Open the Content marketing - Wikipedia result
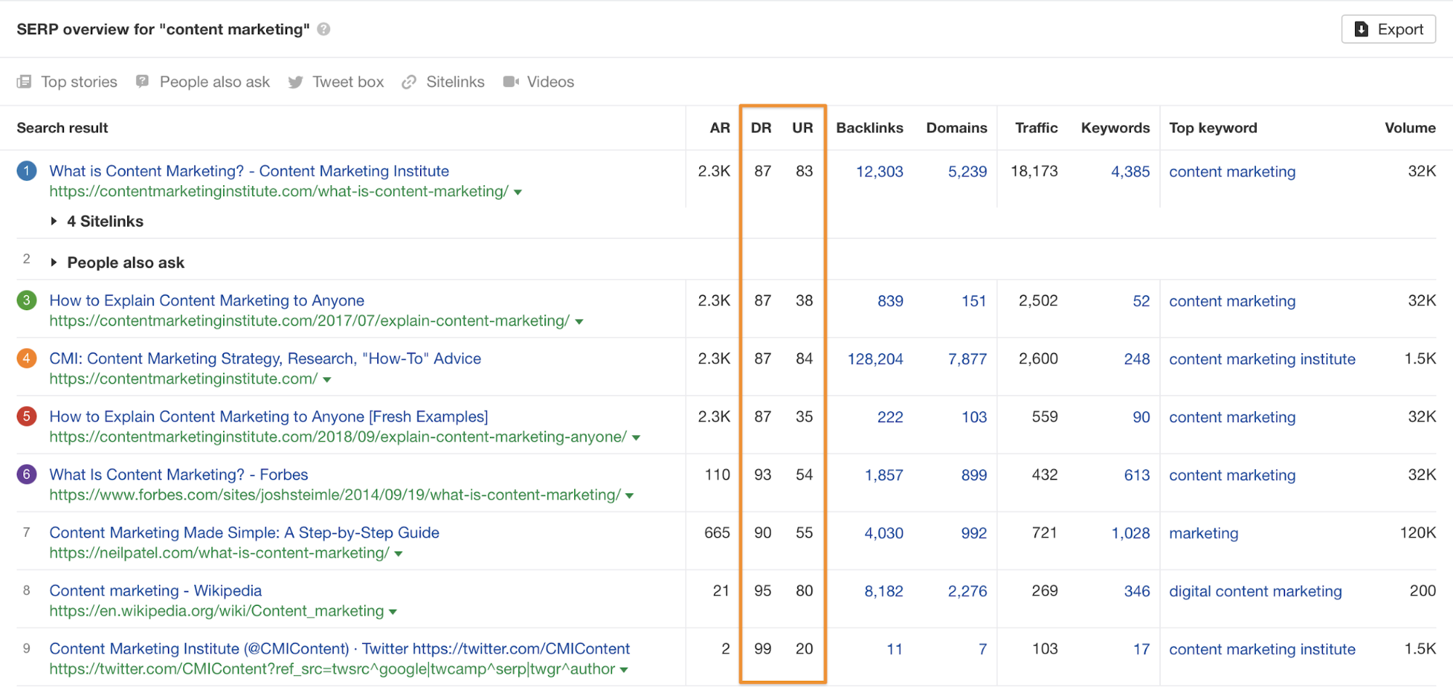Viewport: 1453px width, 691px height. (156, 591)
